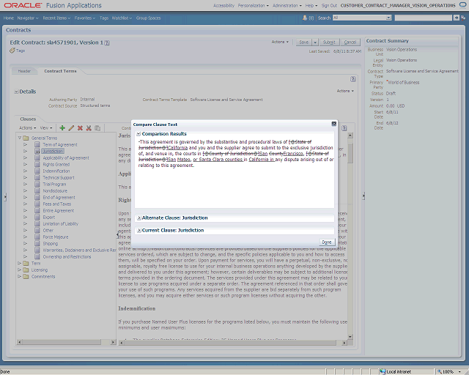Click the Cancel button
This screenshot has height=375, width=469.
tap(350, 42)
